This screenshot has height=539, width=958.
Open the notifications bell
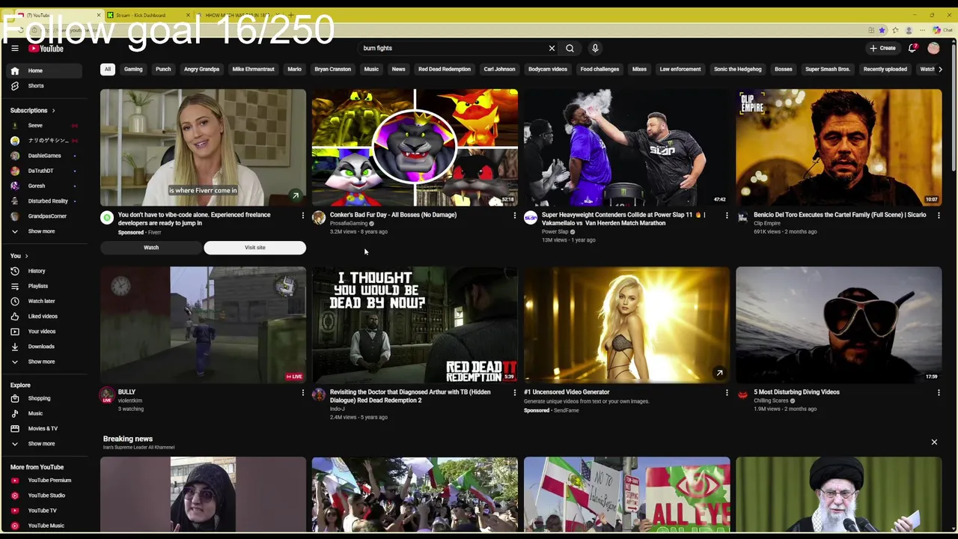[912, 48]
